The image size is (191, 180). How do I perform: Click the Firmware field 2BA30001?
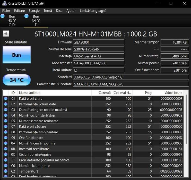click(98, 42)
